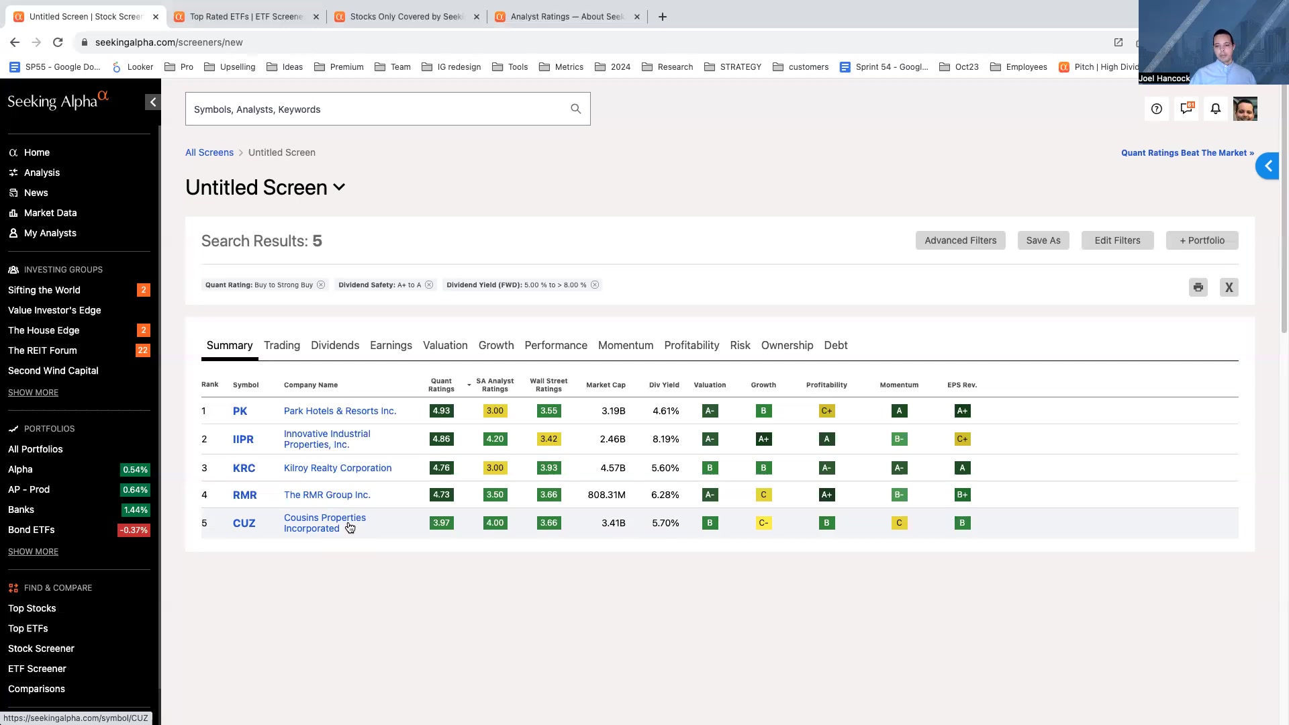Viewport: 1289px width, 725px height.
Task: Print the screener results
Action: point(1198,287)
